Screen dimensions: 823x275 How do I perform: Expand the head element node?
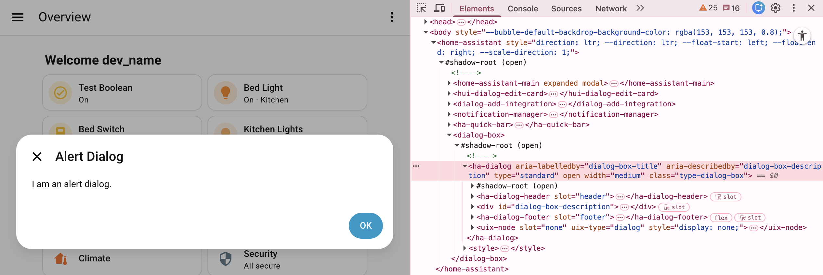(x=425, y=22)
